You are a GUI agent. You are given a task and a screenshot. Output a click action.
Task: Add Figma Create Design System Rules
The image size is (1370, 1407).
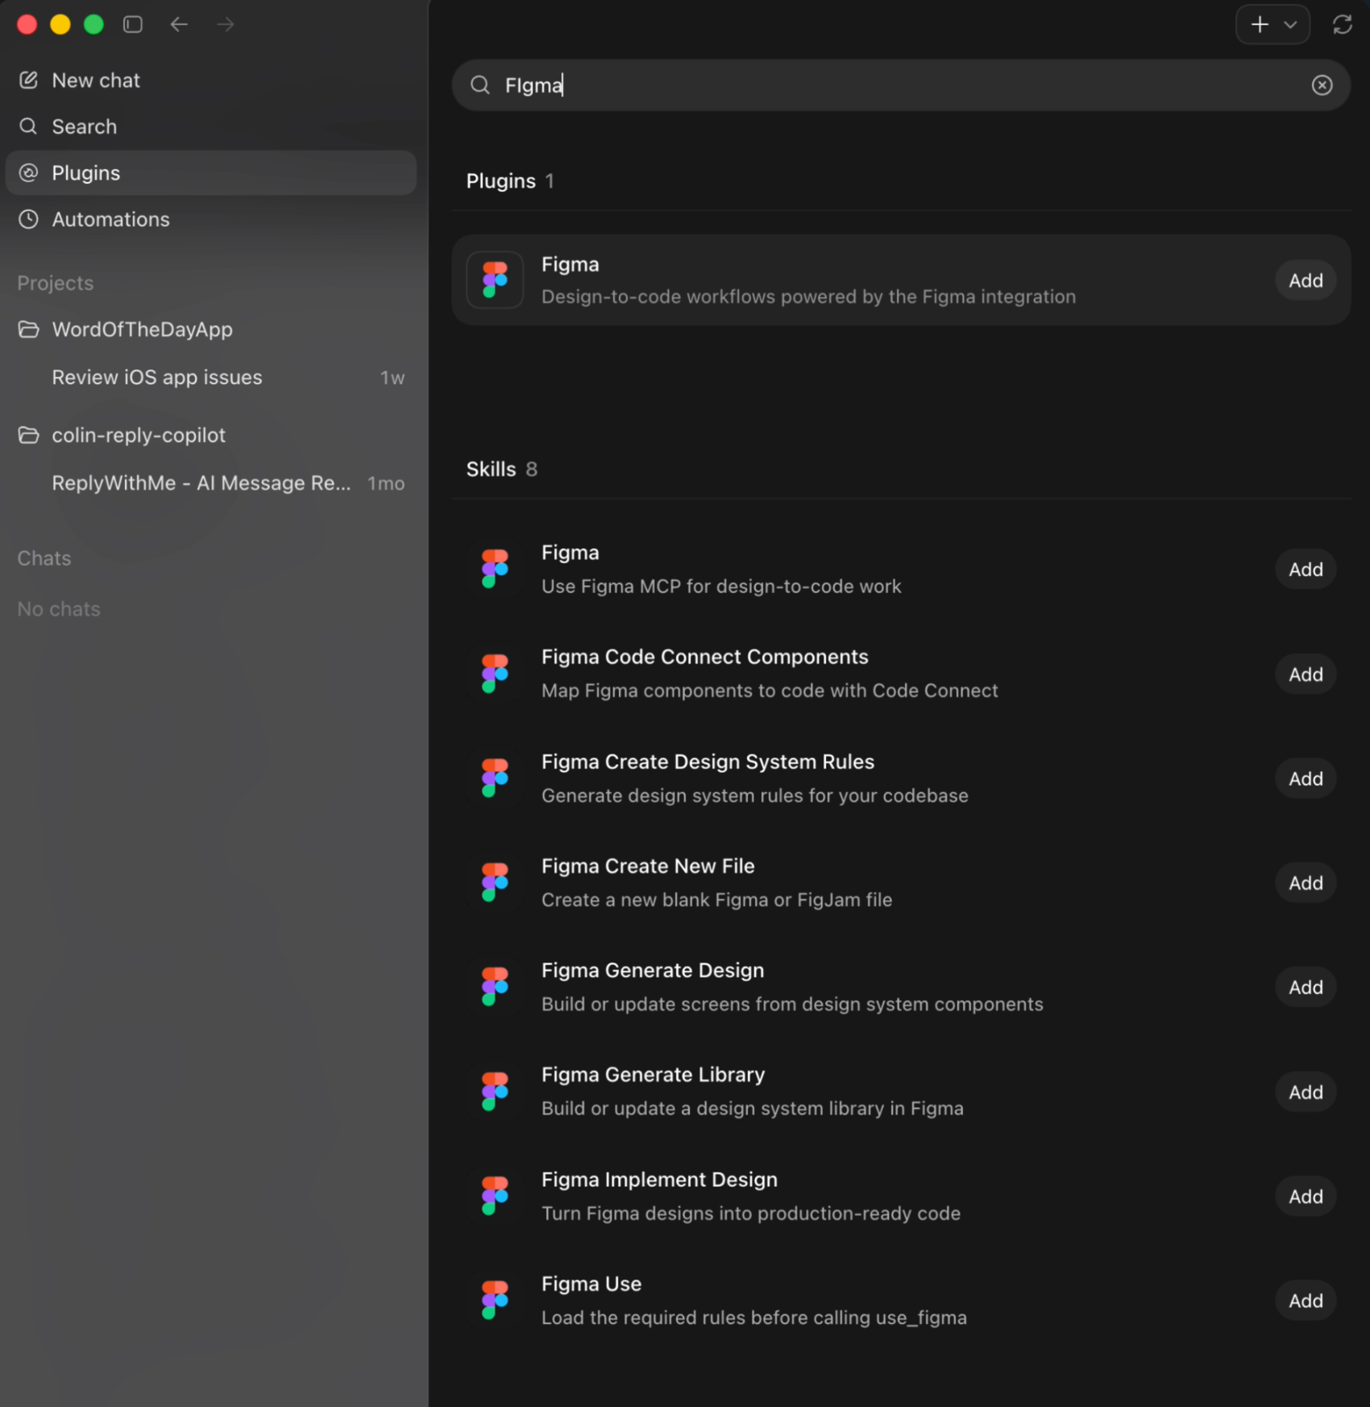[x=1306, y=778]
